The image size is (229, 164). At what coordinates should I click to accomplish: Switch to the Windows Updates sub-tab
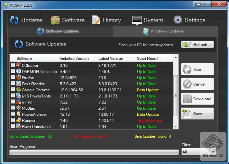(x=165, y=32)
